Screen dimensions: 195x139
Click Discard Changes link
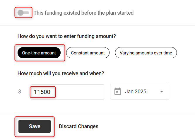pyautogui.click(x=78, y=126)
